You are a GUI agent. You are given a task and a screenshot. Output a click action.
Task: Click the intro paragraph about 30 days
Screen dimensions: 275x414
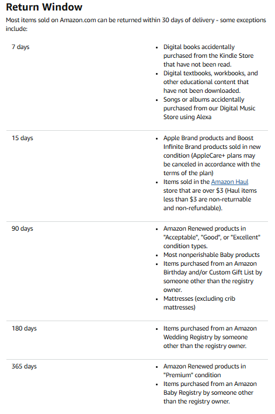pos(136,25)
